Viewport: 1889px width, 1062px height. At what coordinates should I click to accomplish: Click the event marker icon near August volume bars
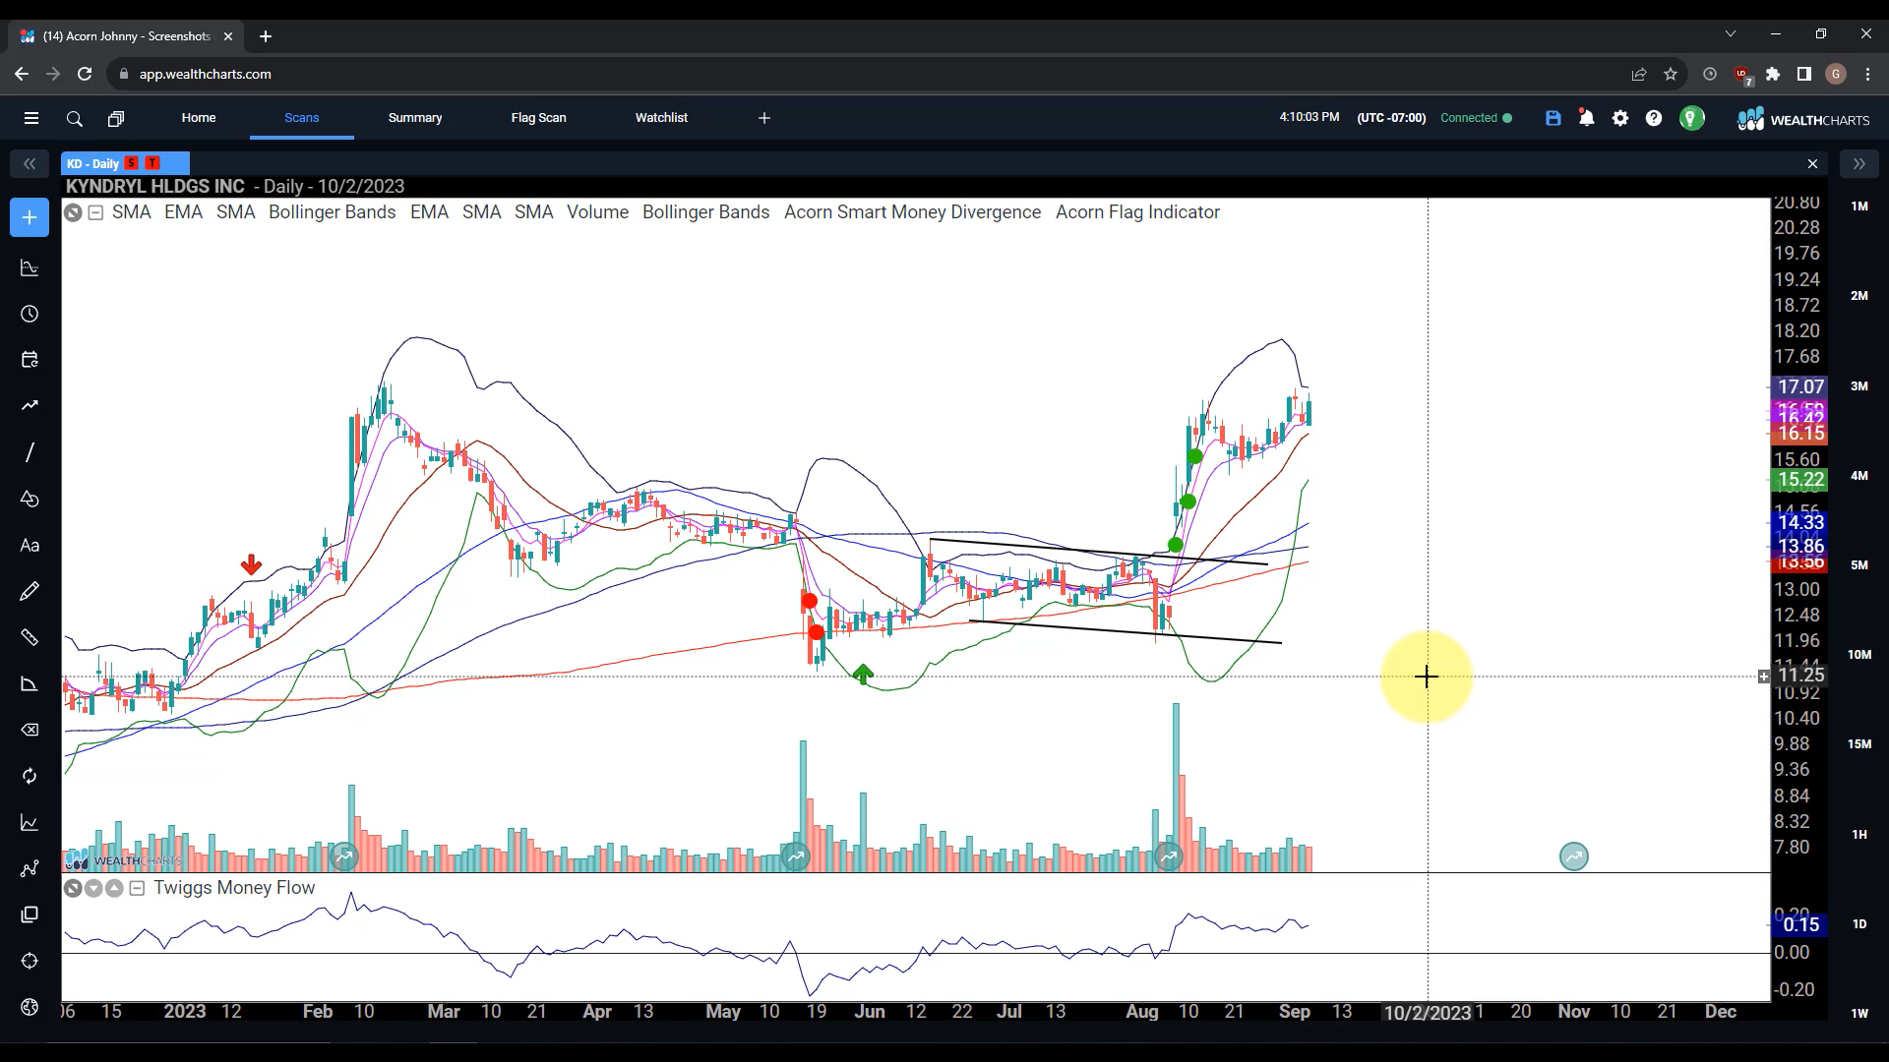tap(1168, 857)
